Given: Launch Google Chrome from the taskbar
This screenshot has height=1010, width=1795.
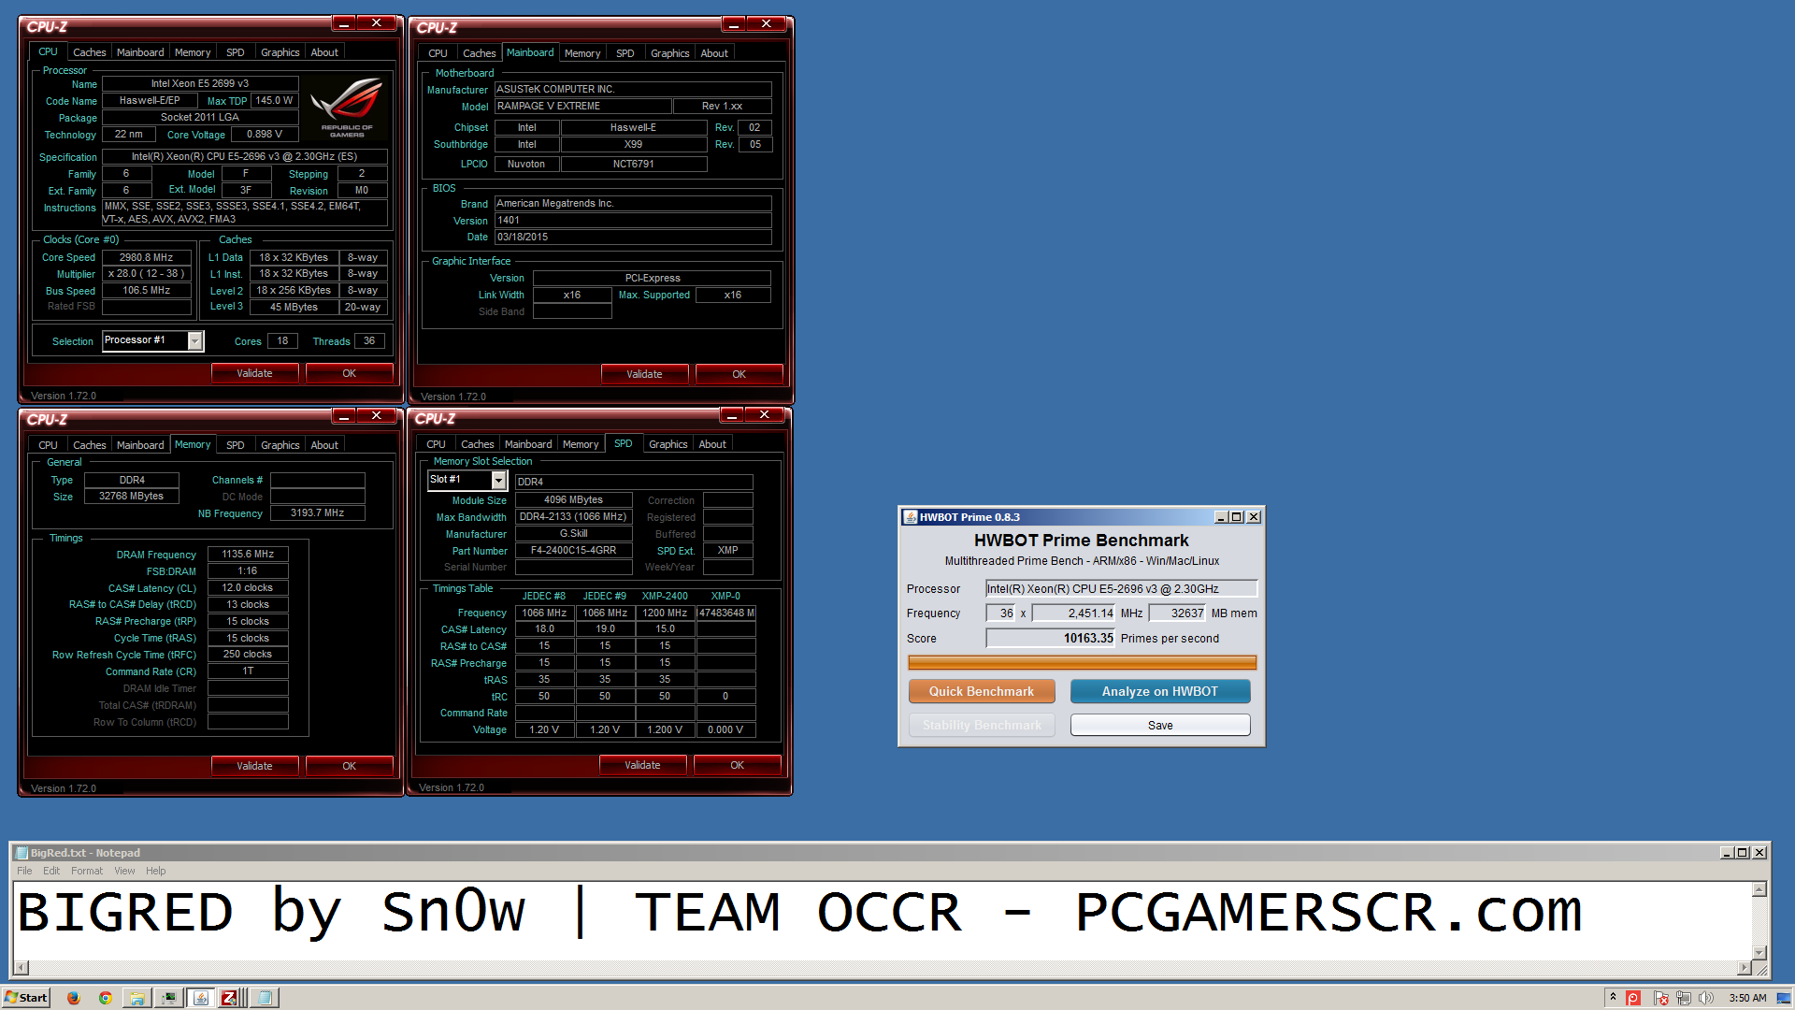Looking at the screenshot, I should point(106,998).
